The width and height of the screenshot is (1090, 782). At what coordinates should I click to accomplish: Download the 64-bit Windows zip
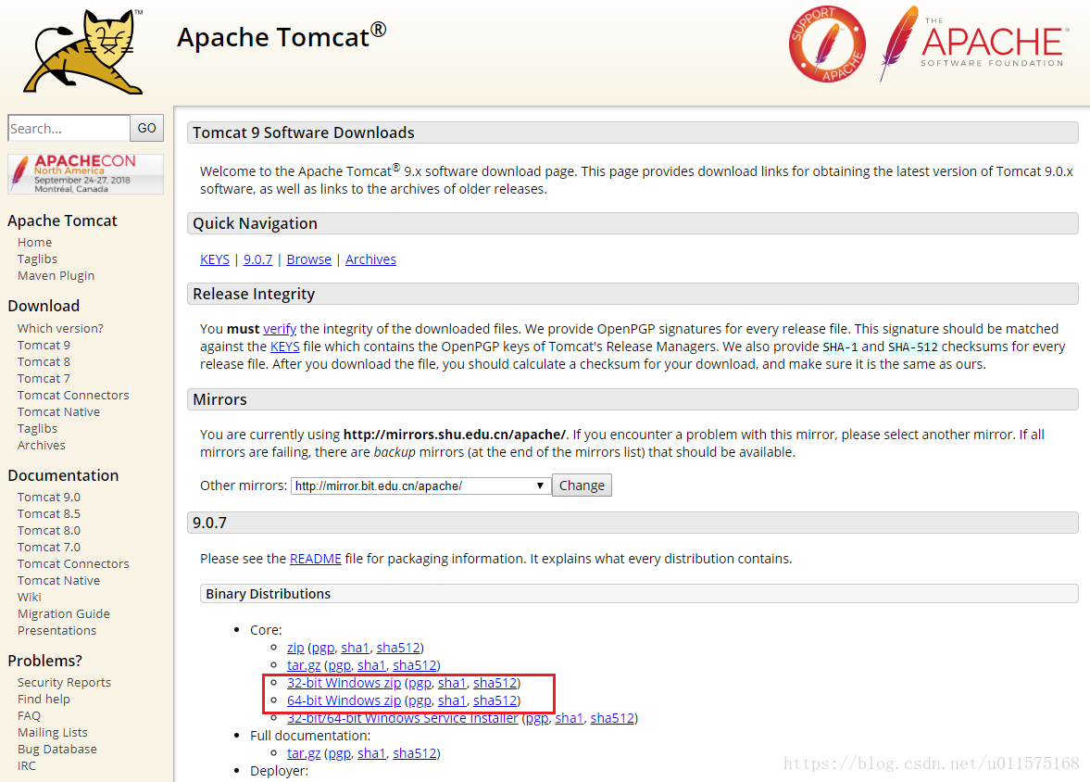click(x=345, y=700)
